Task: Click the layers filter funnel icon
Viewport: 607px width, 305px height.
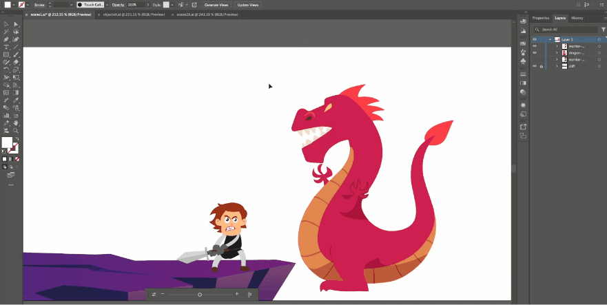Action: (x=601, y=30)
